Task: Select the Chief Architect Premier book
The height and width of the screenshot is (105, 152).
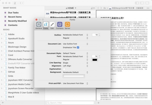Action: [x=21, y=51]
